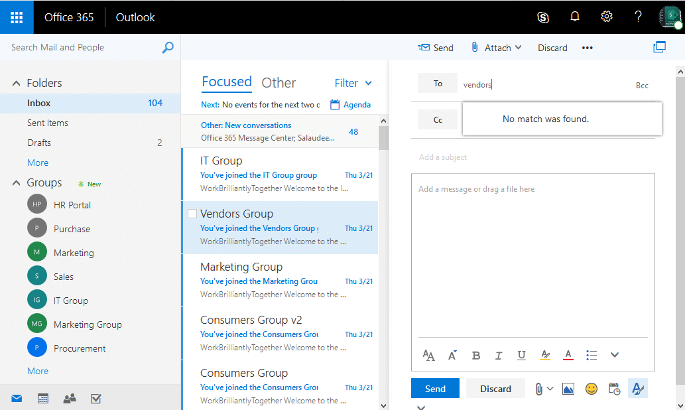This screenshot has height=410, width=685.
Task: Click the Send button
Action: point(435,388)
